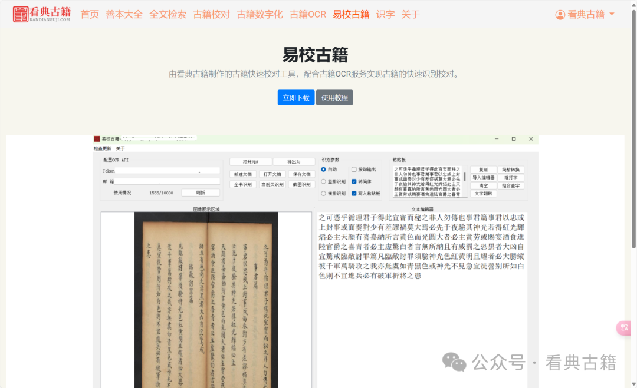The image size is (637, 388).
Task: Refresh usage quota with 刷新 button
Action: pos(200,192)
